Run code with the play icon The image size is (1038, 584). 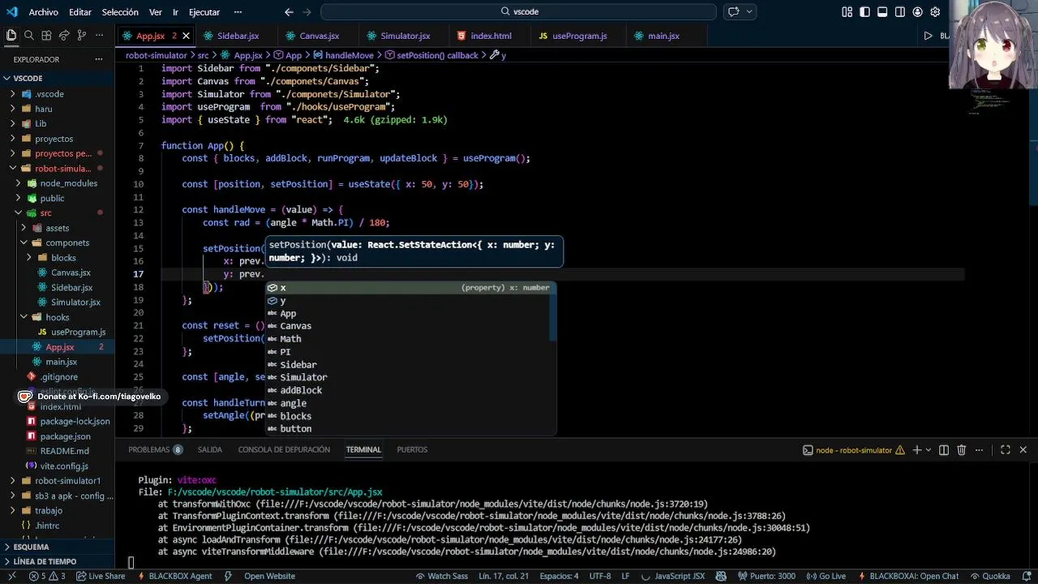[929, 36]
